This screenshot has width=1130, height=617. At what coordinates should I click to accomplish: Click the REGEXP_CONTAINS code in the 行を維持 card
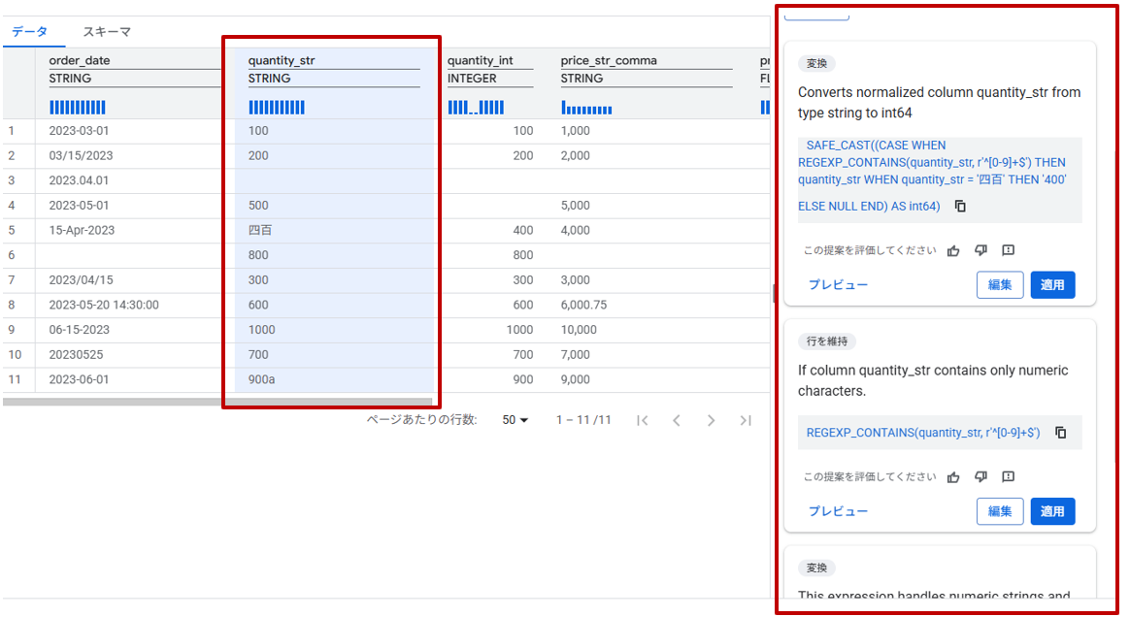click(x=923, y=433)
